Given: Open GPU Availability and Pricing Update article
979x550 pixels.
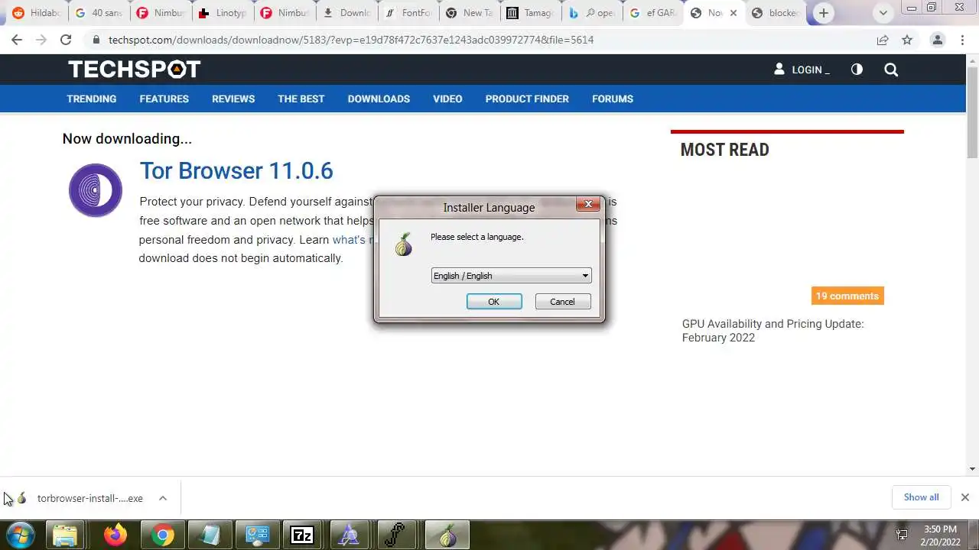Looking at the screenshot, I should click(772, 331).
